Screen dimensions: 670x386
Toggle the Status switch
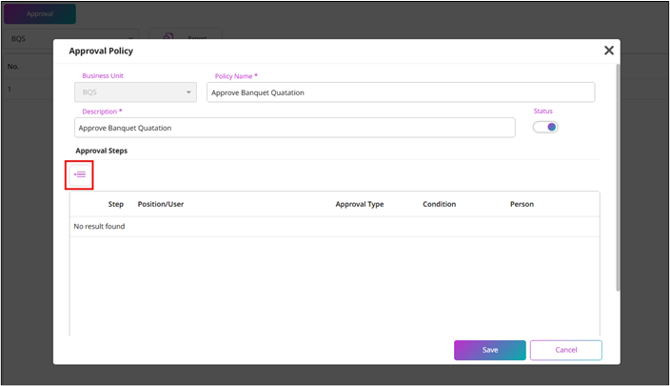545,127
